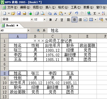Select column C header

click(x=53, y=36)
